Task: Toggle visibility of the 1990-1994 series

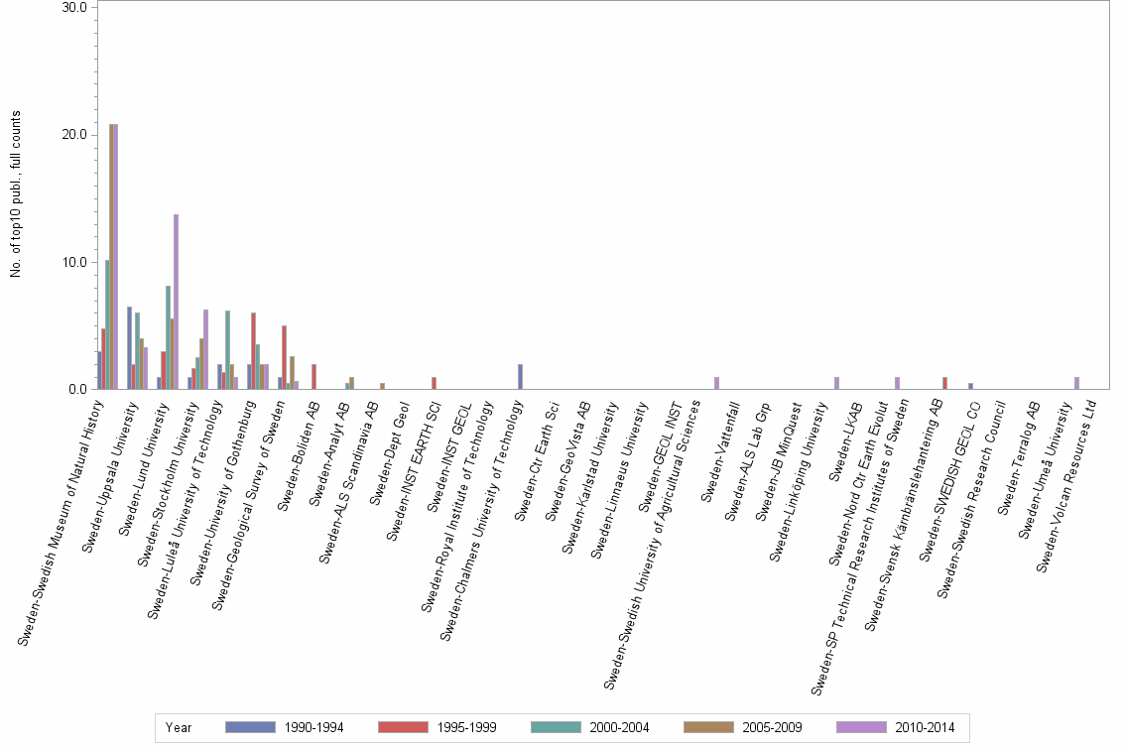Action: [x=250, y=727]
